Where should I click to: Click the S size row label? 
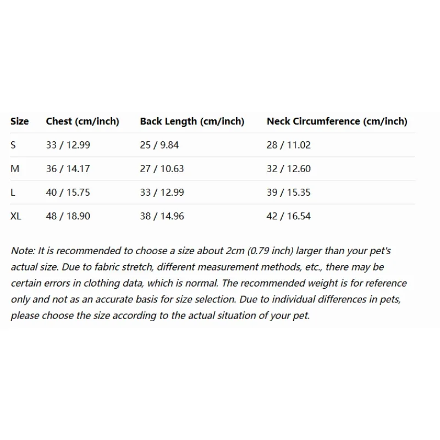click(13, 145)
